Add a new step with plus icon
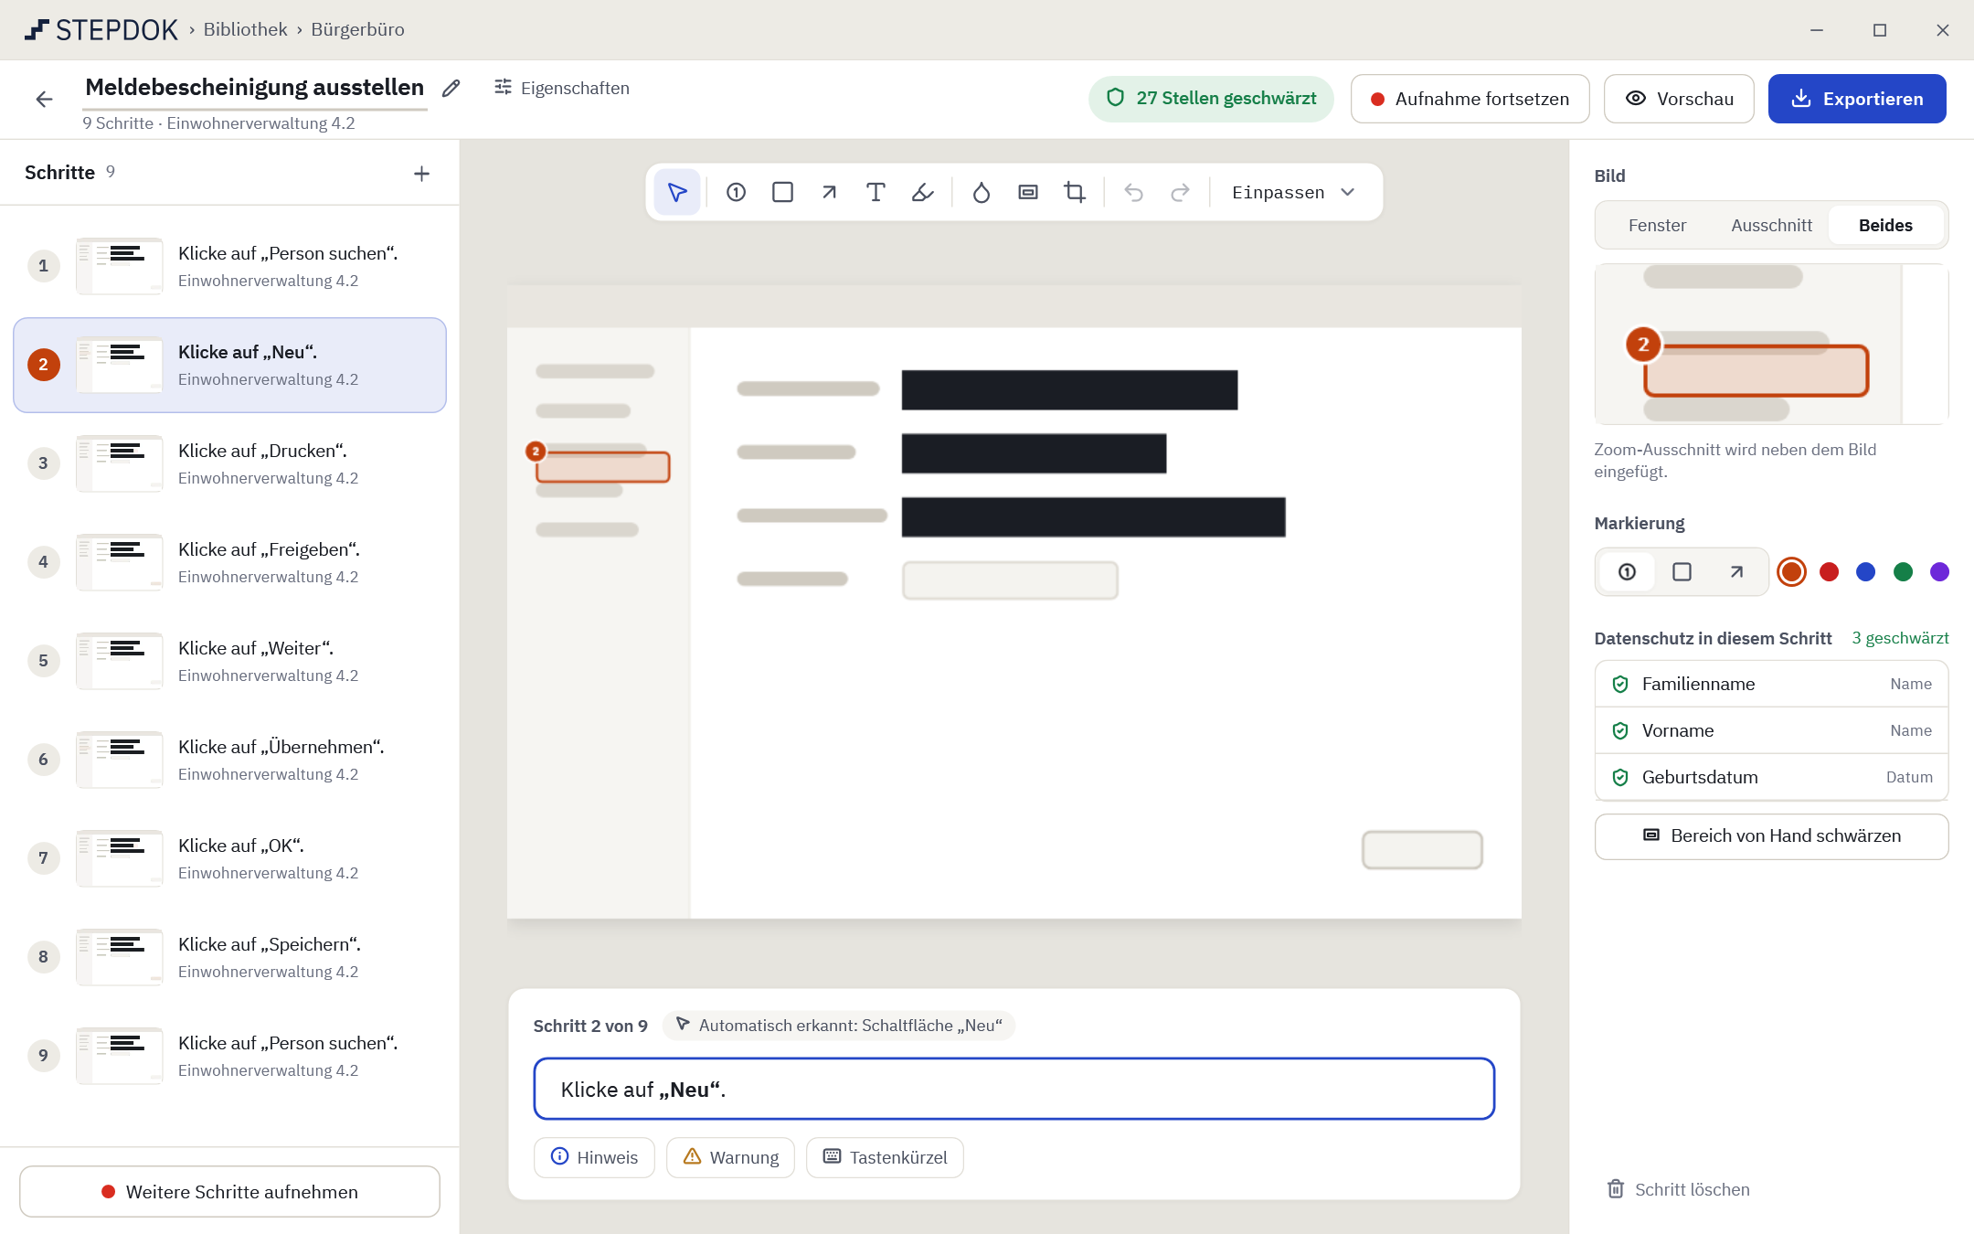The width and height of the screenshot is (1974, 1234). [421, 173]
